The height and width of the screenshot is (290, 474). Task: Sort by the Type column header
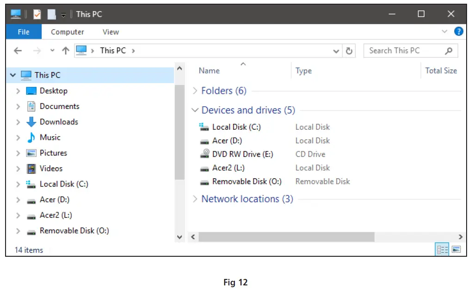tap(303, 71)
